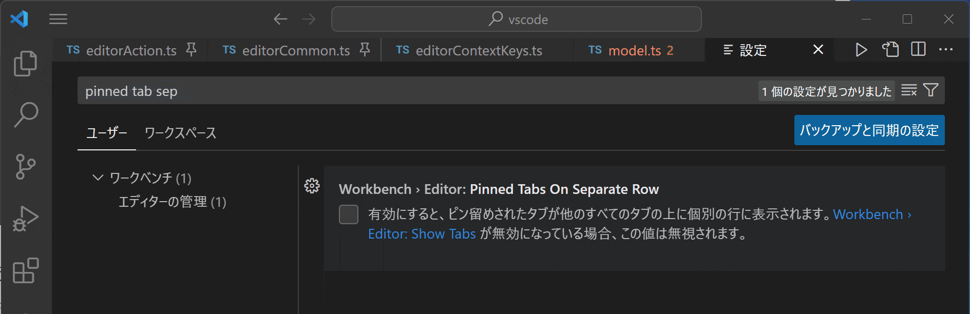Click the run play icon

point(861,50)
